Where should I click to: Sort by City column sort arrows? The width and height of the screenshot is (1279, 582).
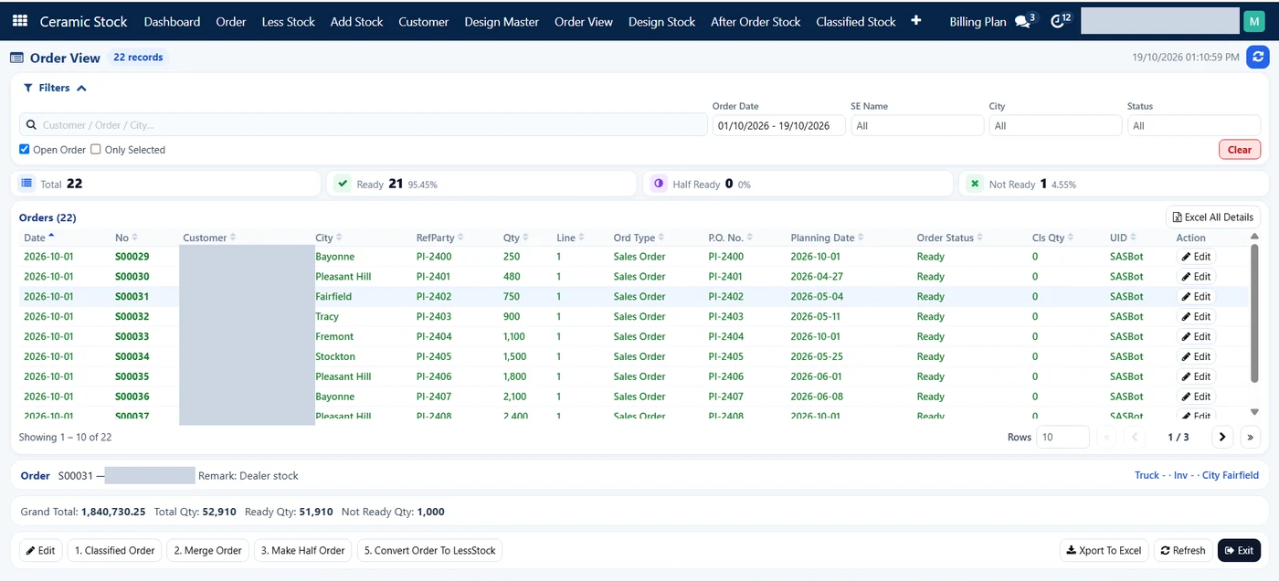[x=340, y=238]
